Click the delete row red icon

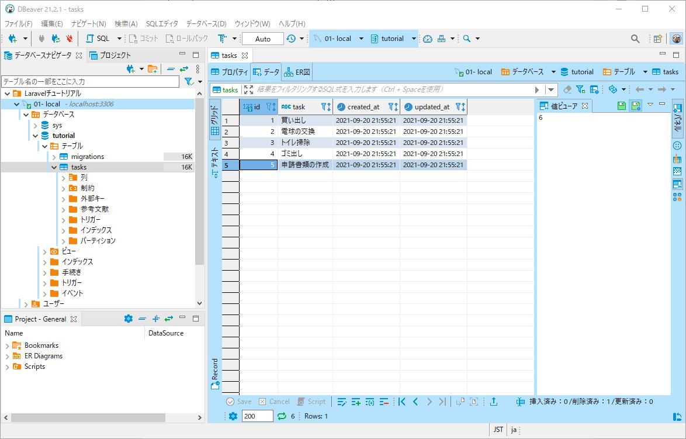[384, 402]
